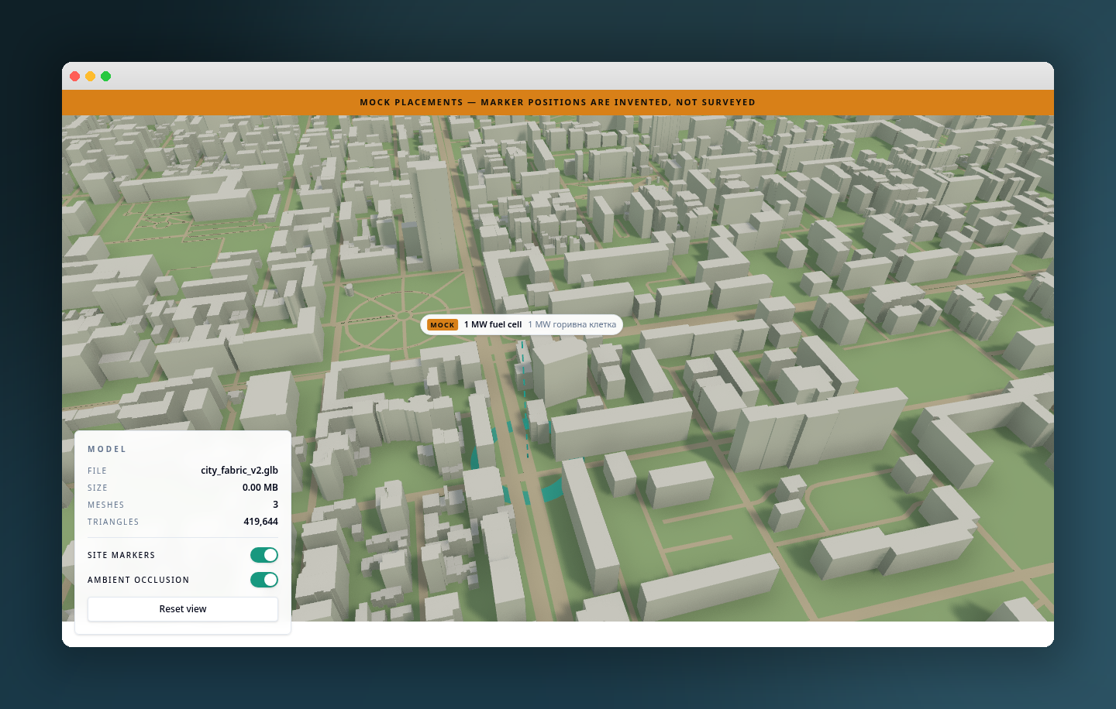
Task: Toggle the Site Markers switch
Action: click(263, 555)
